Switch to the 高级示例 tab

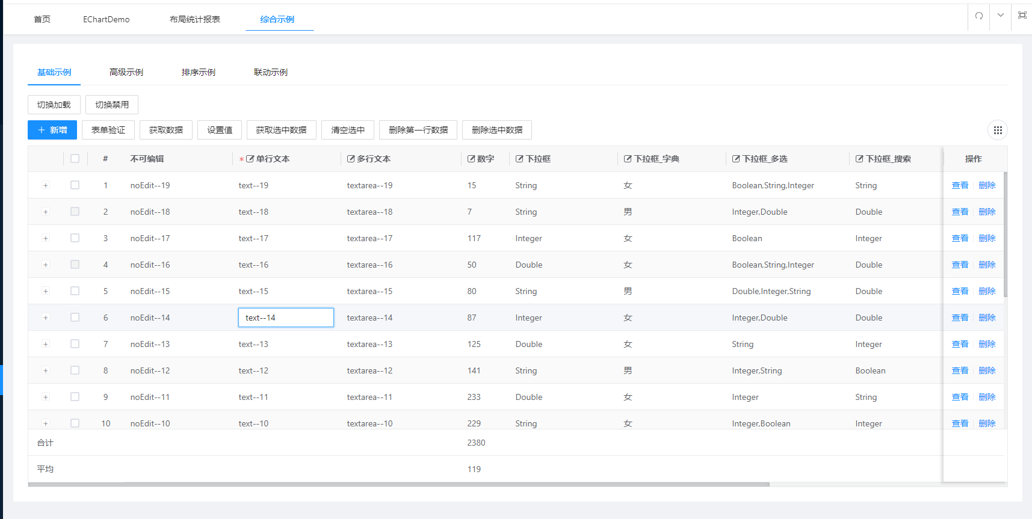pos(126,72)
